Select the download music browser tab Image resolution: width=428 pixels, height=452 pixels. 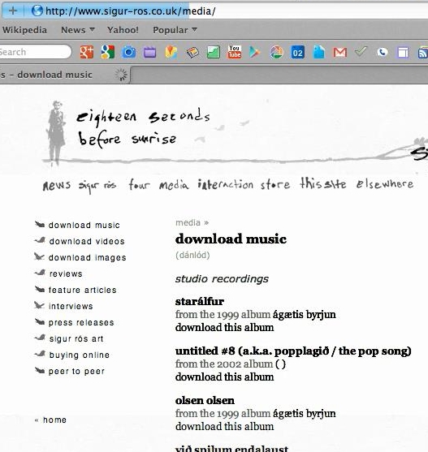click(x=64, y=75)
